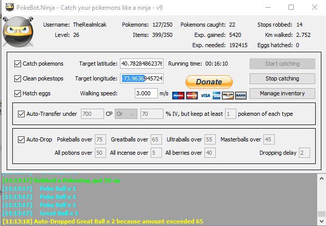Click the Exp. needed value 192415

(238, 45)
